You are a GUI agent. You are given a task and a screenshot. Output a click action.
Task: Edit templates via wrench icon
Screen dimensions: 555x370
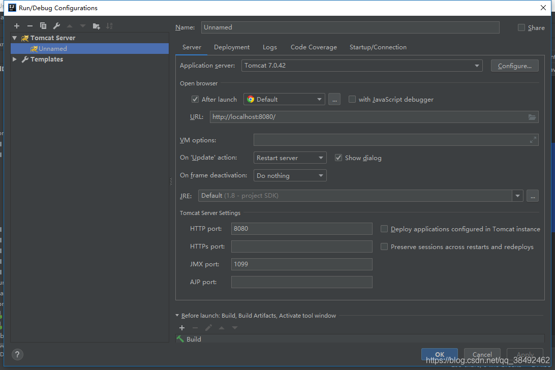56,26
